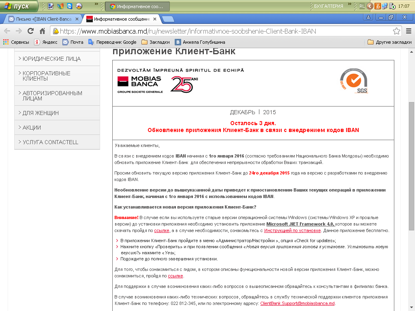The height and width of the screenshot is (311, 415).
Task: Click ссылке link in the .NET download sentence
Action: pos(161,230)
